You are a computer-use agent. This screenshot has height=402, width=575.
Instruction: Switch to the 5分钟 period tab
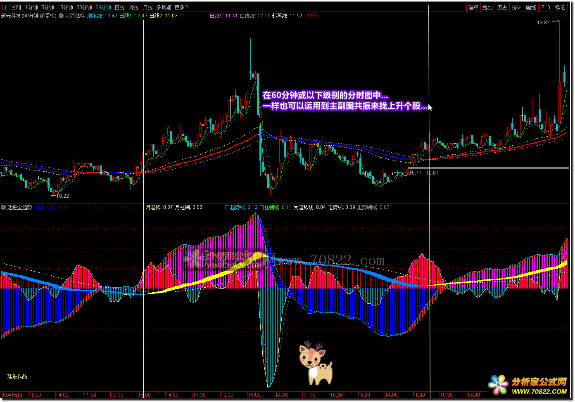(x=48, y=7)
